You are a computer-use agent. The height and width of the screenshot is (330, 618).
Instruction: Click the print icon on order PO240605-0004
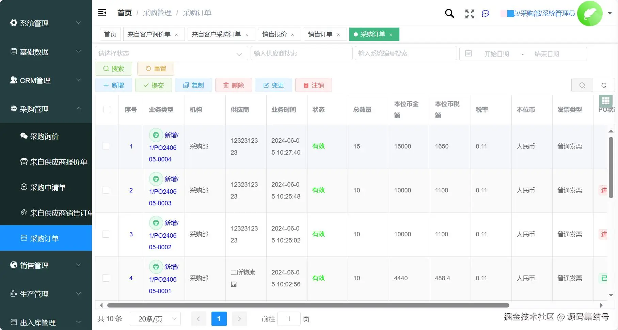point(156,135)
